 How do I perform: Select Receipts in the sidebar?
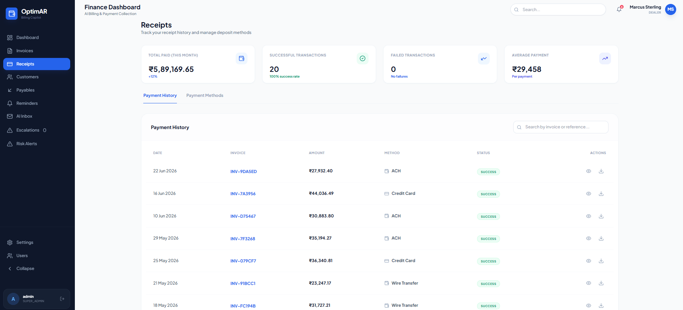click(x=37, y=64)
